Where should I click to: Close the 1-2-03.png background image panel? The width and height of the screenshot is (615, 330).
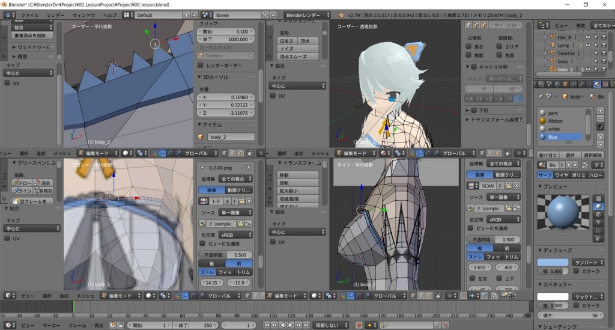[x=248, y=168]
